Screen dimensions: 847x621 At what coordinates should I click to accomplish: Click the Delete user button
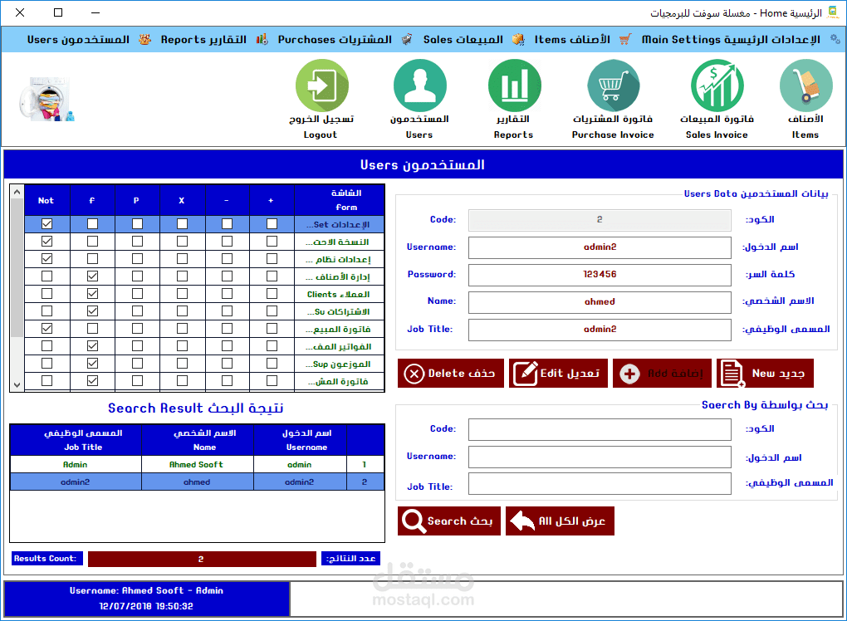click(x=451, y=373)
